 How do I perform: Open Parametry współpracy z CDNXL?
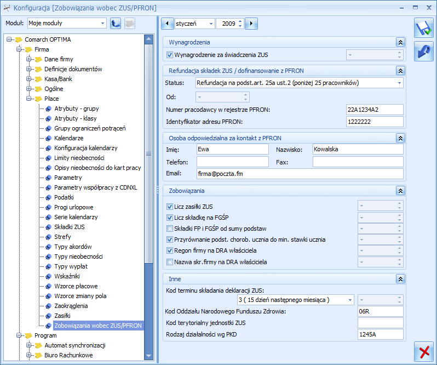pos(95,187)
